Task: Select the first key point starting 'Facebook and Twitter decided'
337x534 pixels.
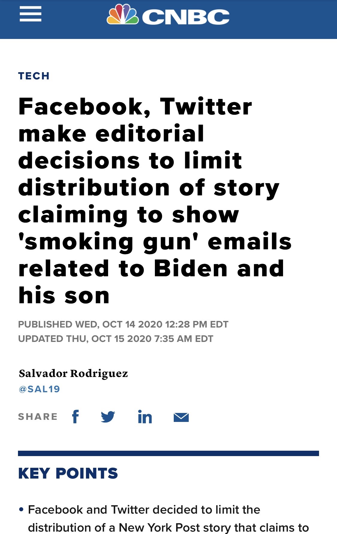Action: (x=144, y=510)
